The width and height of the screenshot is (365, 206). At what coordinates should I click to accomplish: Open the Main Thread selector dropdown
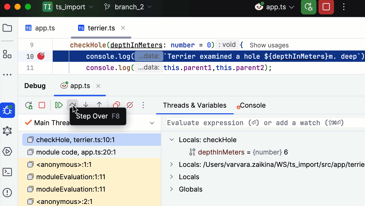click(152, 123)
